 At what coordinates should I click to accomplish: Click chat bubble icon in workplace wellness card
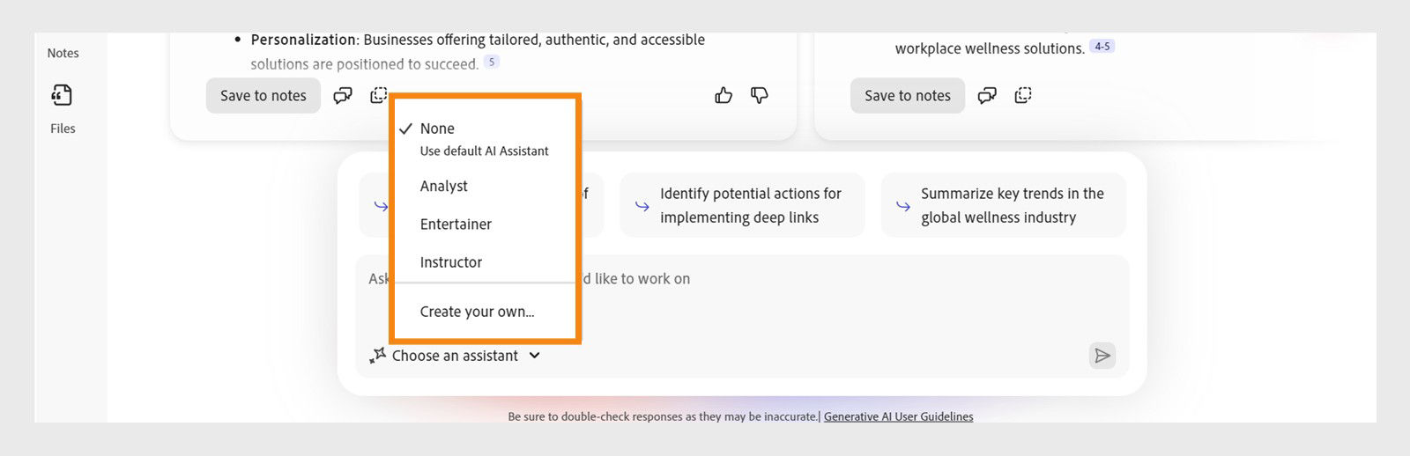987,96
